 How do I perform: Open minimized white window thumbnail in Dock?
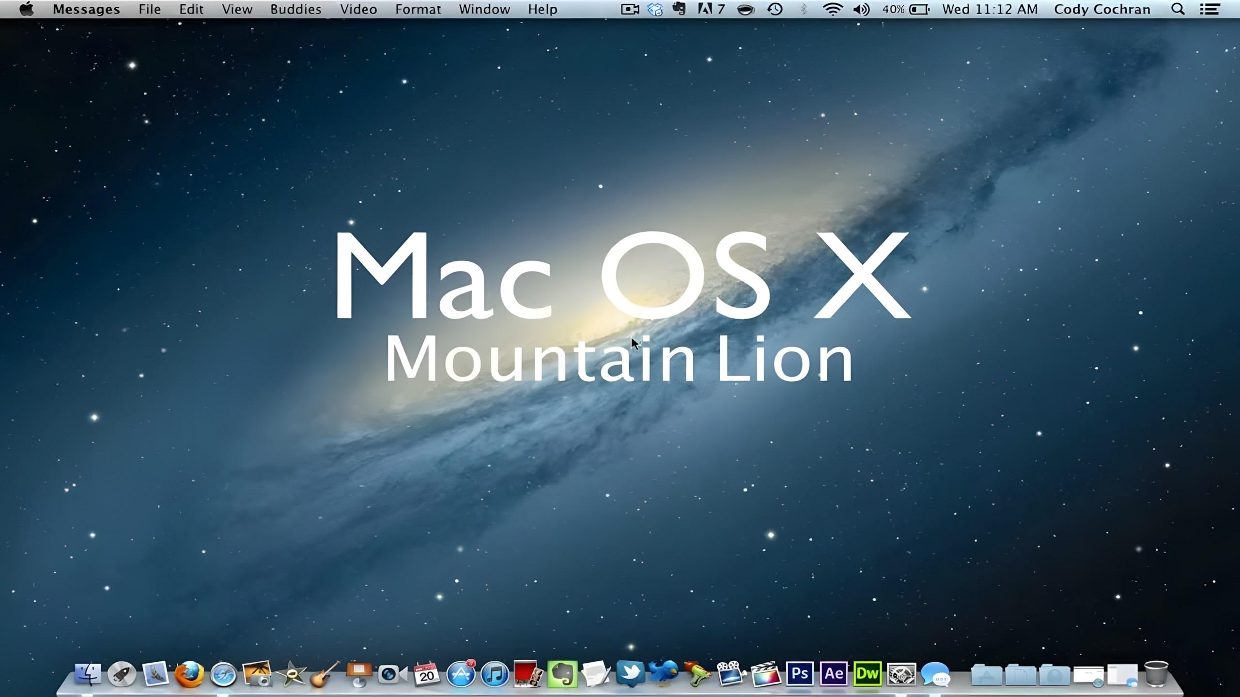tap(1088, 676)
